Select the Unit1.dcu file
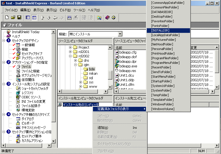Viewport: 221px width, 154px height. 127,76
